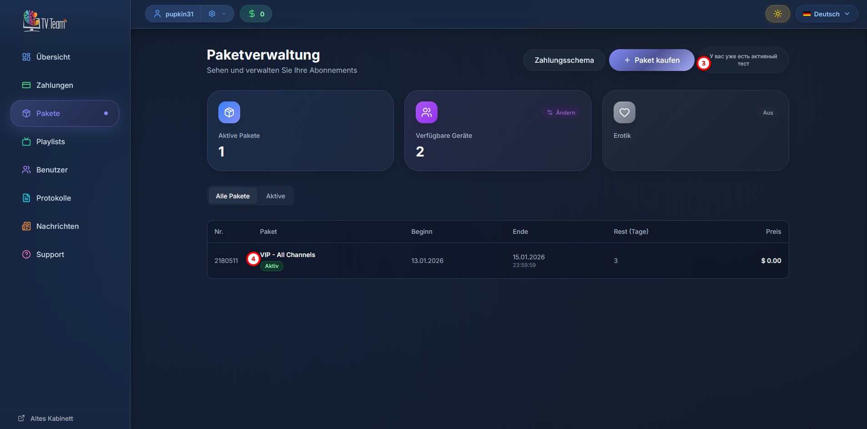The image size is (867, 429).
Task: Click the Benutzer users icon
Action: pyautogui.click(x=26, y=170)
